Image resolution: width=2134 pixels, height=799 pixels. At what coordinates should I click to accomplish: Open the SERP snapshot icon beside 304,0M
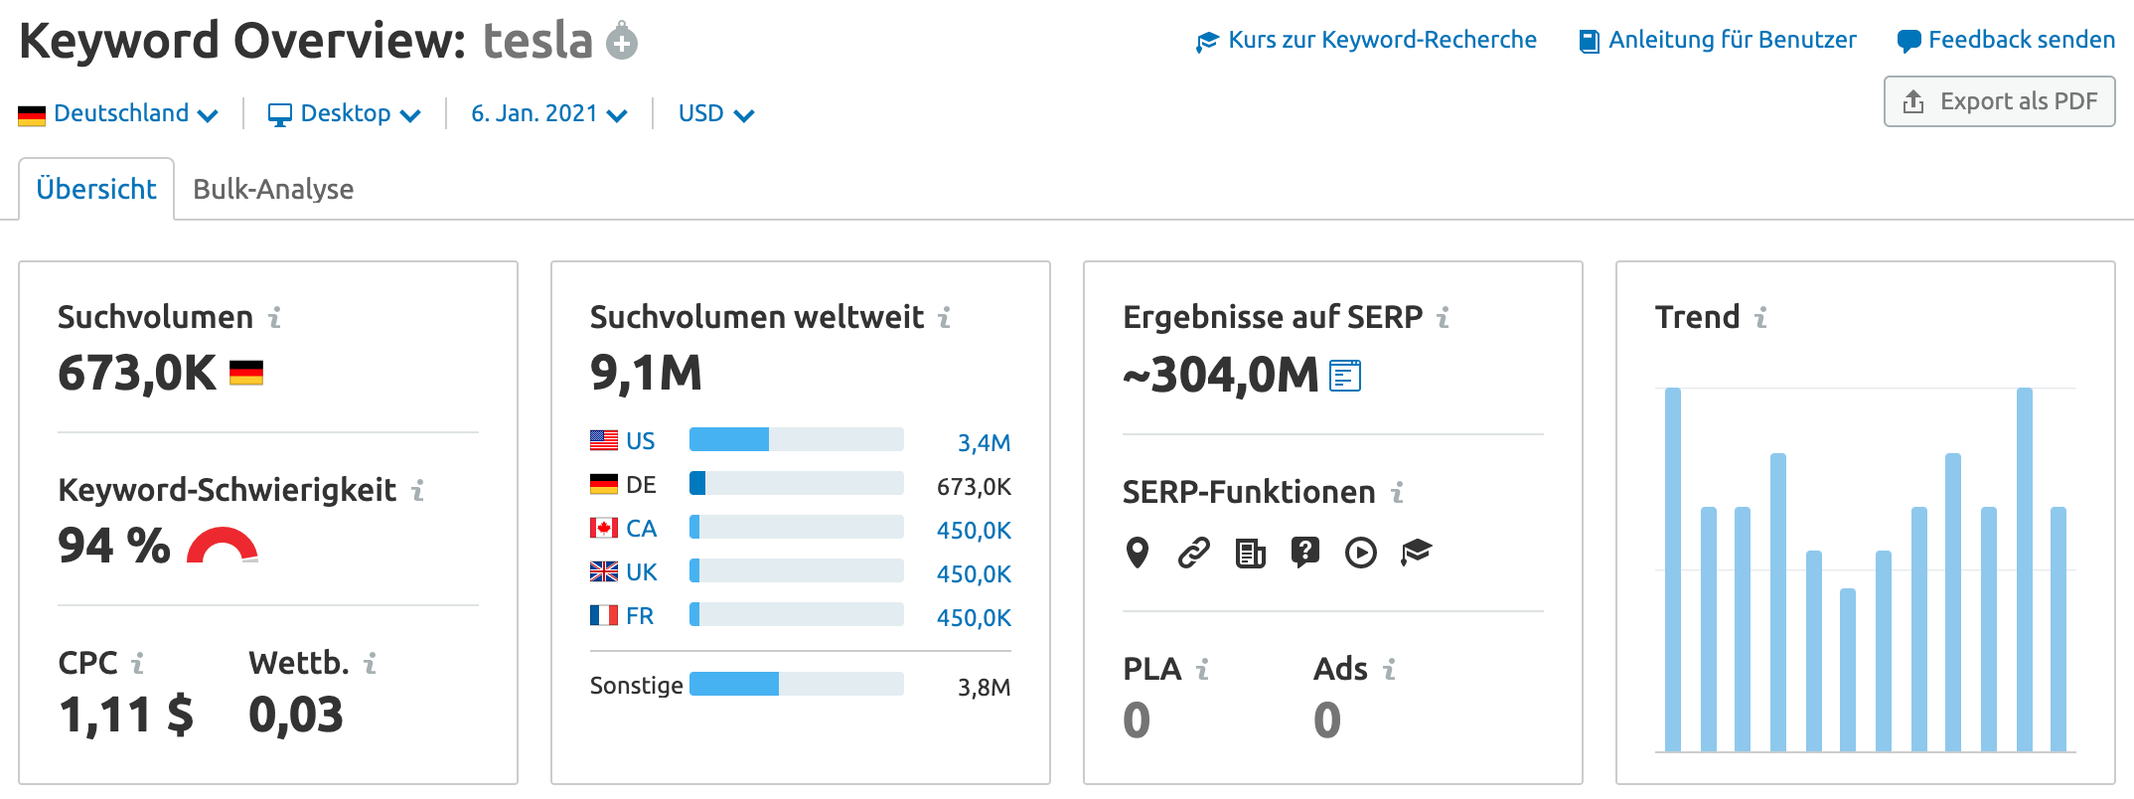[x=1345, y=376]
